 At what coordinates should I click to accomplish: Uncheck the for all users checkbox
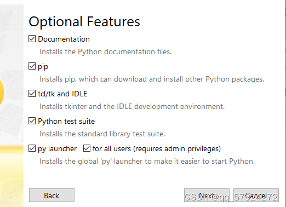87,148
